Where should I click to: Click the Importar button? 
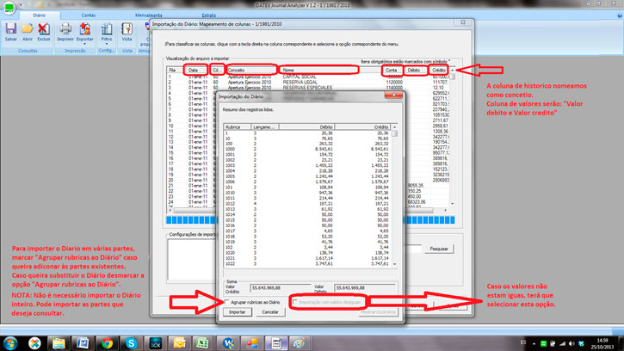point(238,312)
